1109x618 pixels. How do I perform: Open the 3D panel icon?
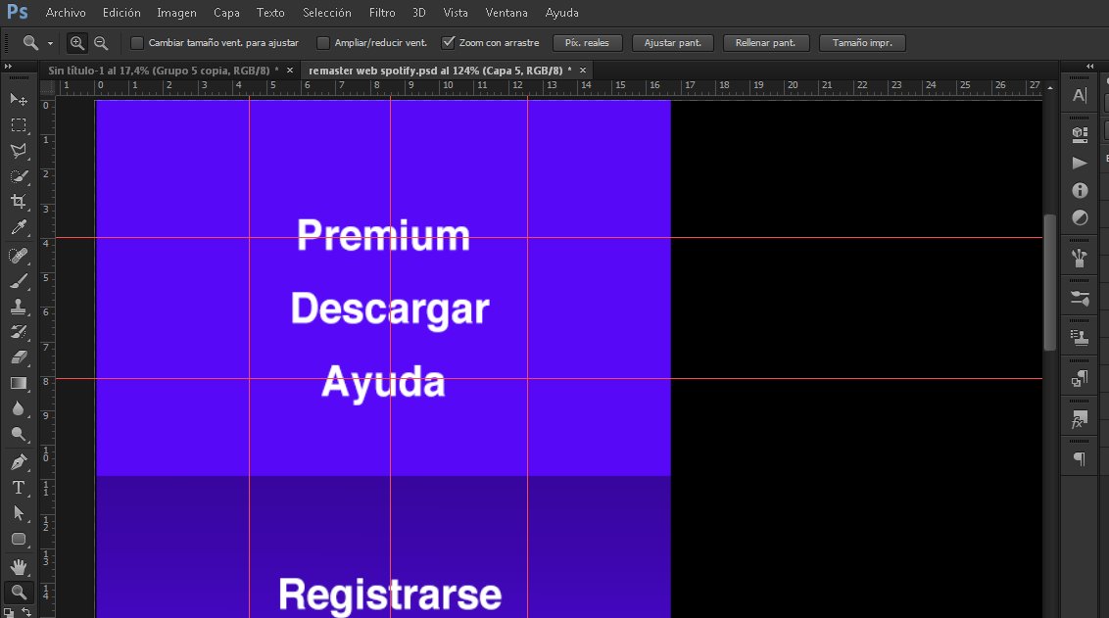point(1080,134)
